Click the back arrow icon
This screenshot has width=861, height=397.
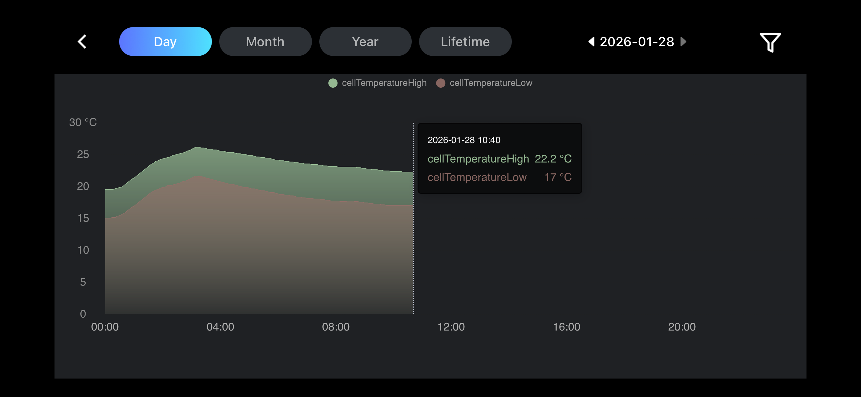point(82,42)
